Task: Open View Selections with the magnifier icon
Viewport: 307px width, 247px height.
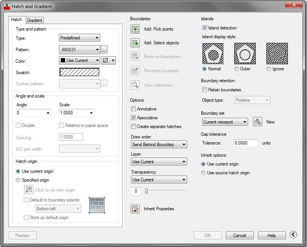Action: 136,85
